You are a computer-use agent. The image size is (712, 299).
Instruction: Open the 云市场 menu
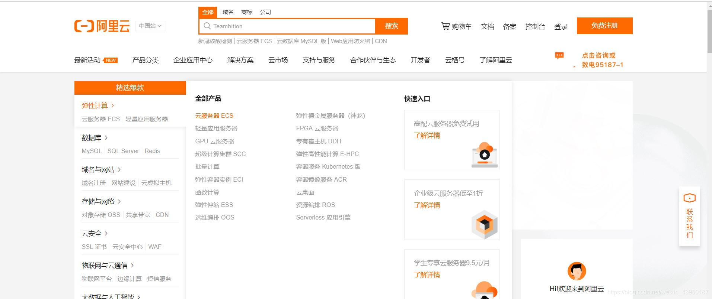278,60
